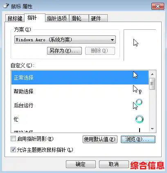Click the 帮助选择 question-arrow cursor icon
Screen dimensions: 167x173
pos(137,90)
